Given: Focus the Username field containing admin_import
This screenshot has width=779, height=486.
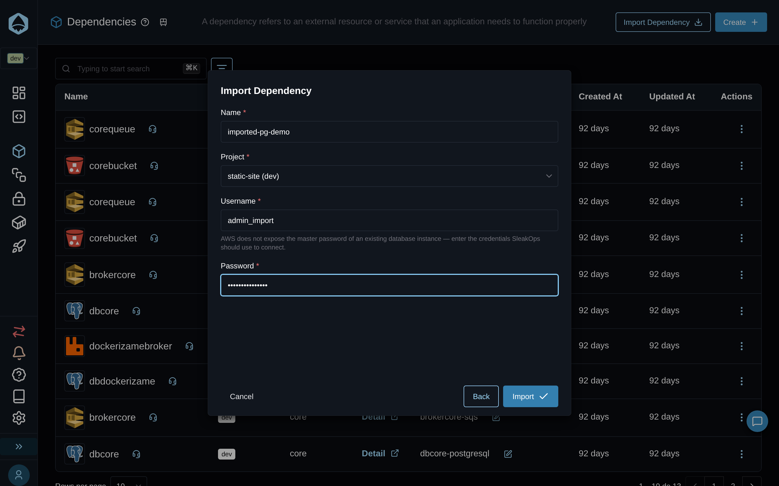Looking at the screenshot, I should tap(389, 221).
